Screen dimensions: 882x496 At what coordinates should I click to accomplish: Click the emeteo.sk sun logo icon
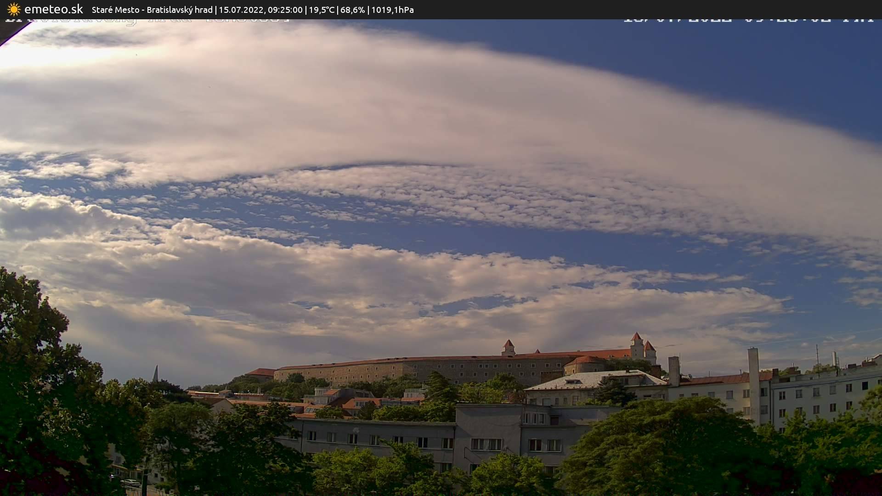(x=14, y=9)
